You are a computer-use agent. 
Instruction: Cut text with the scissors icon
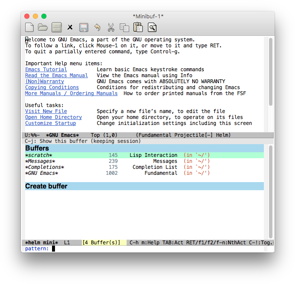pyautogui.click(x=111, y=28)
